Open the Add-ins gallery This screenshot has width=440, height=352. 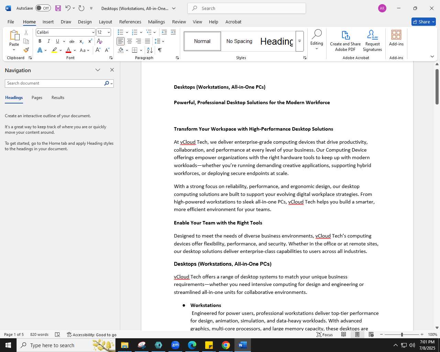click(396, 38)
